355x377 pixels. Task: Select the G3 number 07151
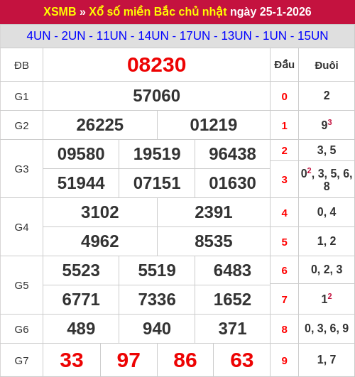tap(157, 183)
